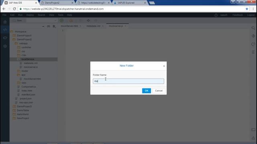Screen dimensions: 257x144
Task: Open the Search pane magnifier icon
Action: click(x=253, y=28)
